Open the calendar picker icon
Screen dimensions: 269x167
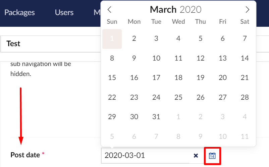point(212,156)
